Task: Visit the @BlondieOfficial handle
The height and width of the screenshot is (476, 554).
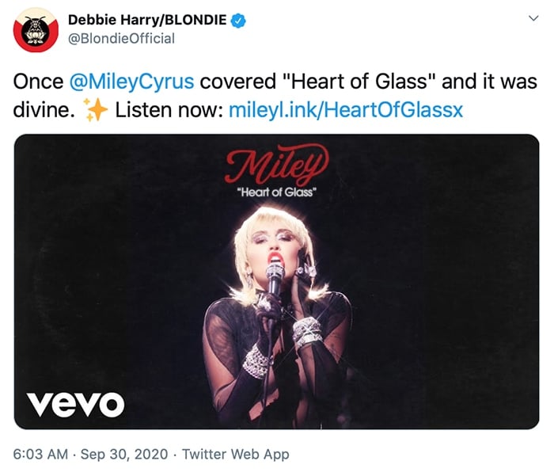Action: [121, 39]
